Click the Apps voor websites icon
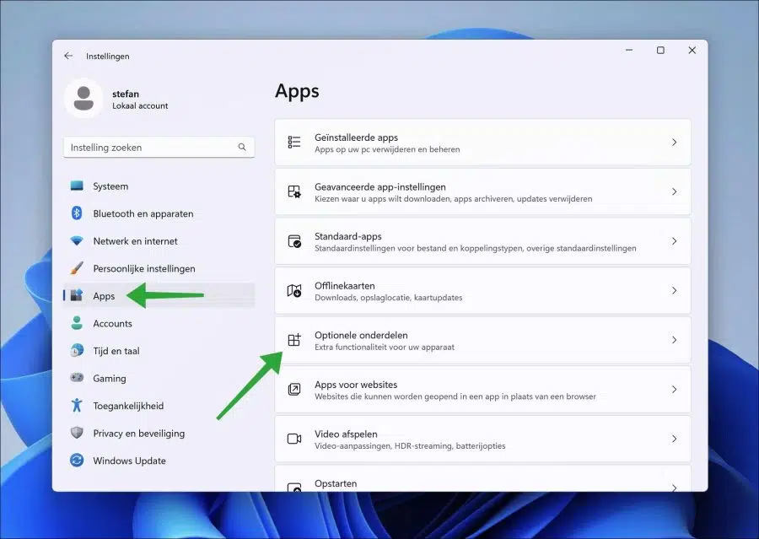The width and height of the screenshot is (759, 539). [294, 390]
